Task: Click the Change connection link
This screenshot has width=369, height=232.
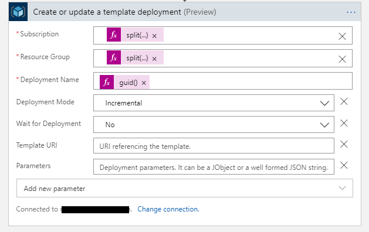Action: pyautogui.click(x=168, y=209)
